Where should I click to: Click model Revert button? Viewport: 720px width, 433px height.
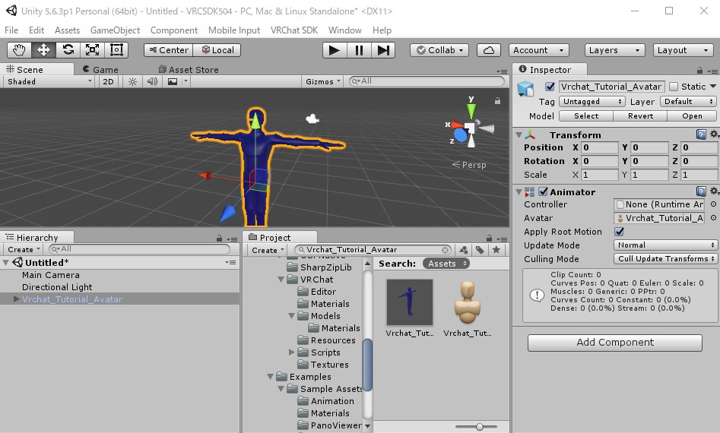tap(640, 116)
